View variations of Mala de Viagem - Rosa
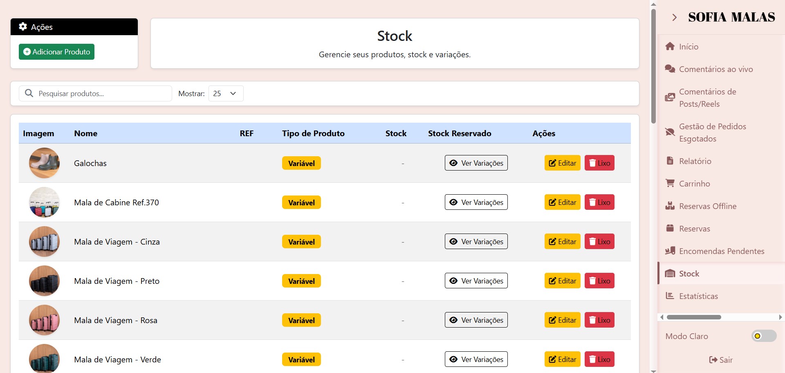This screenshot has height=373, width=785. click(476, 320)
